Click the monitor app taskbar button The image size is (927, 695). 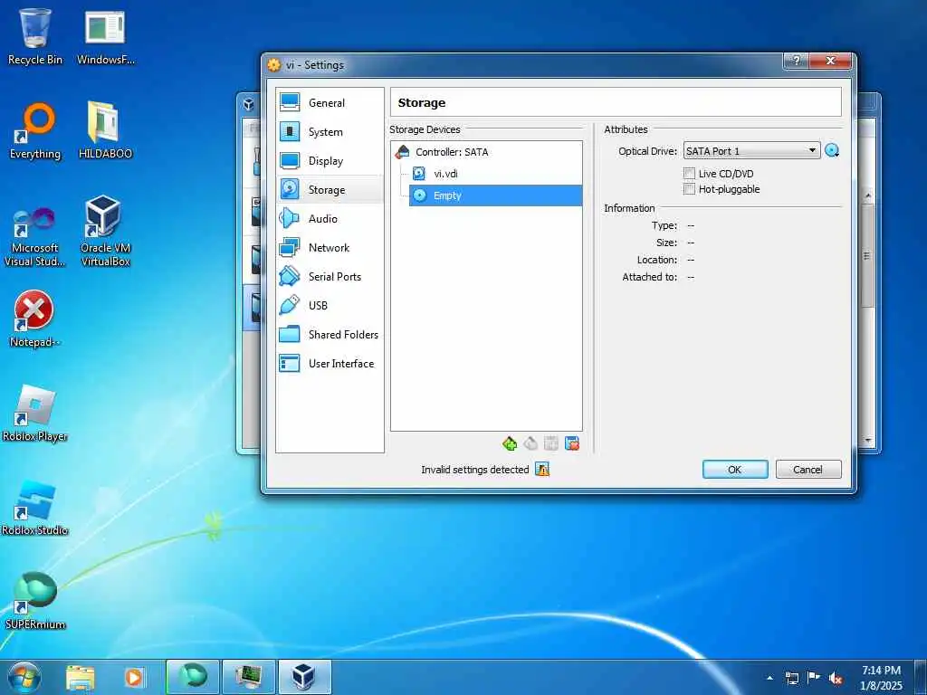(x=248, y=677)
